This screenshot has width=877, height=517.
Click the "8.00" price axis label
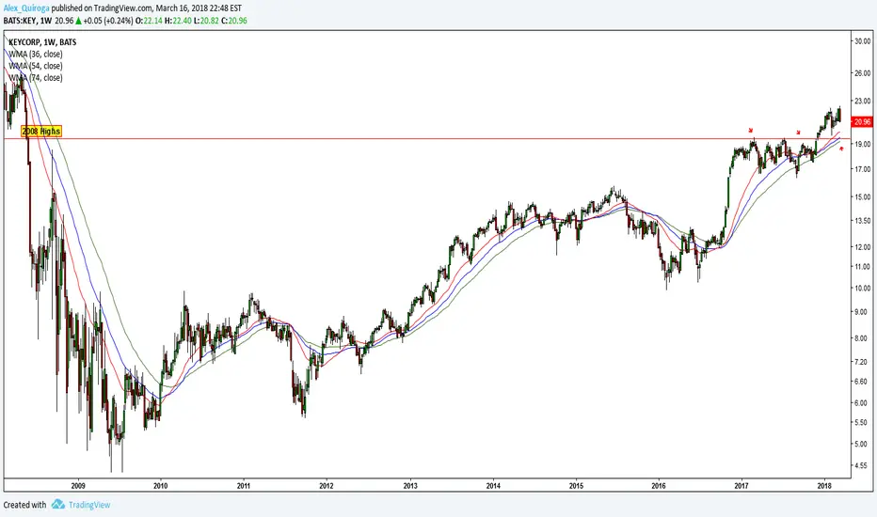tap(861, 338)
